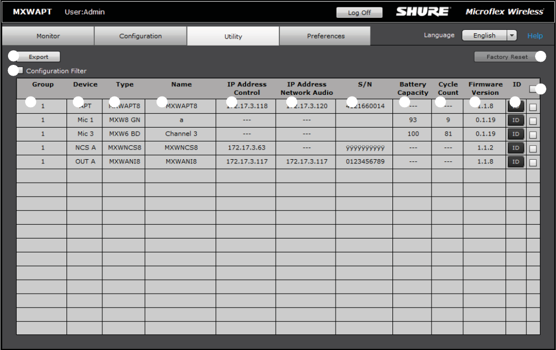Switch to the Monitor tab
Screen dimensions: 556x350
click(x=48, y=36)
